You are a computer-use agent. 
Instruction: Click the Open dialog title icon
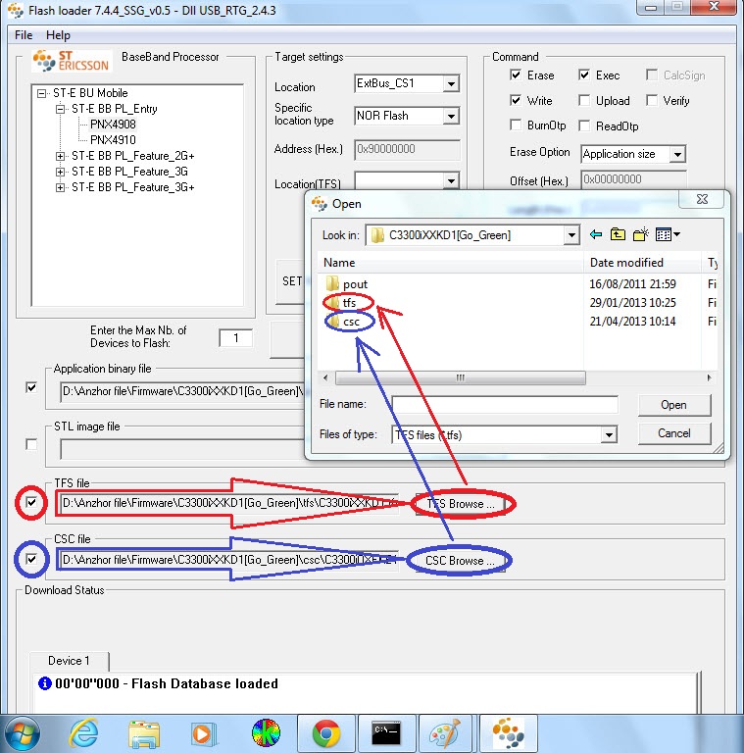tap(320, 204)
